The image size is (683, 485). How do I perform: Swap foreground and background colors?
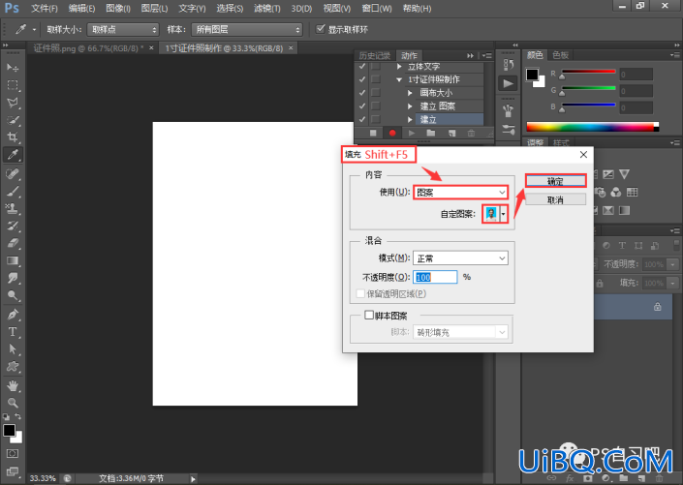point(18,416)
